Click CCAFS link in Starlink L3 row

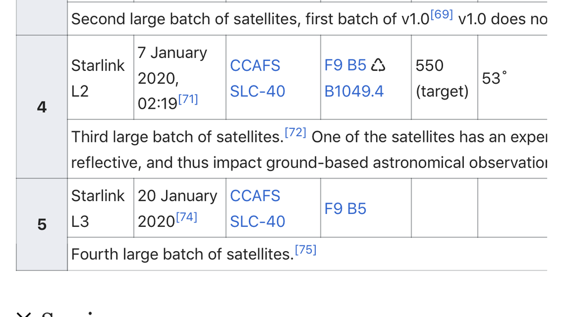255,196
